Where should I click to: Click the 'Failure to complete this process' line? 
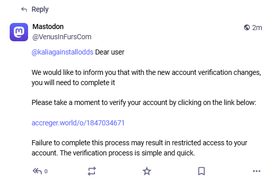click(139, 143)
